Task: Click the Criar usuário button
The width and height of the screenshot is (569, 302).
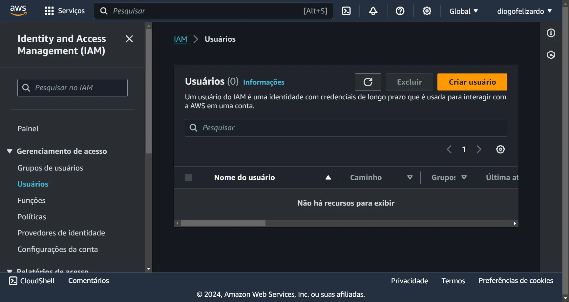Action: [x=472, y=82]
